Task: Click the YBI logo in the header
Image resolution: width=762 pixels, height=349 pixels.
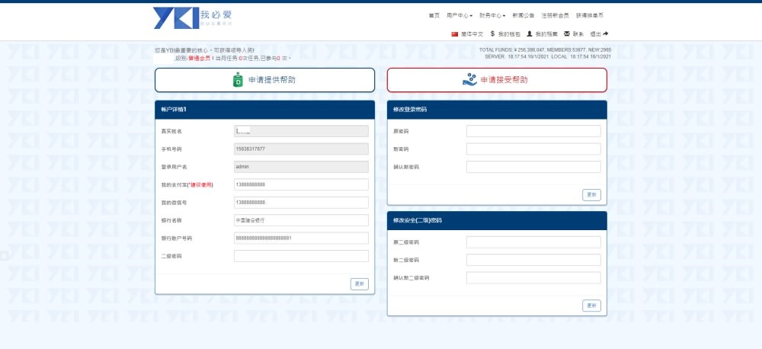Action: pyautogui.click(x=193, y=18)
